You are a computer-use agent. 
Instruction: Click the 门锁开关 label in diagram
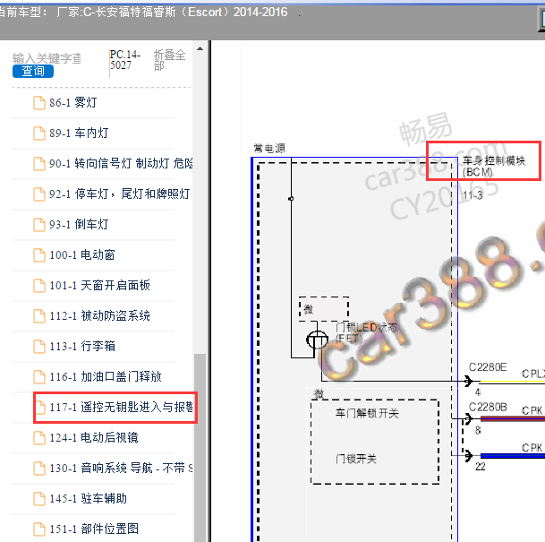(356, 459)
